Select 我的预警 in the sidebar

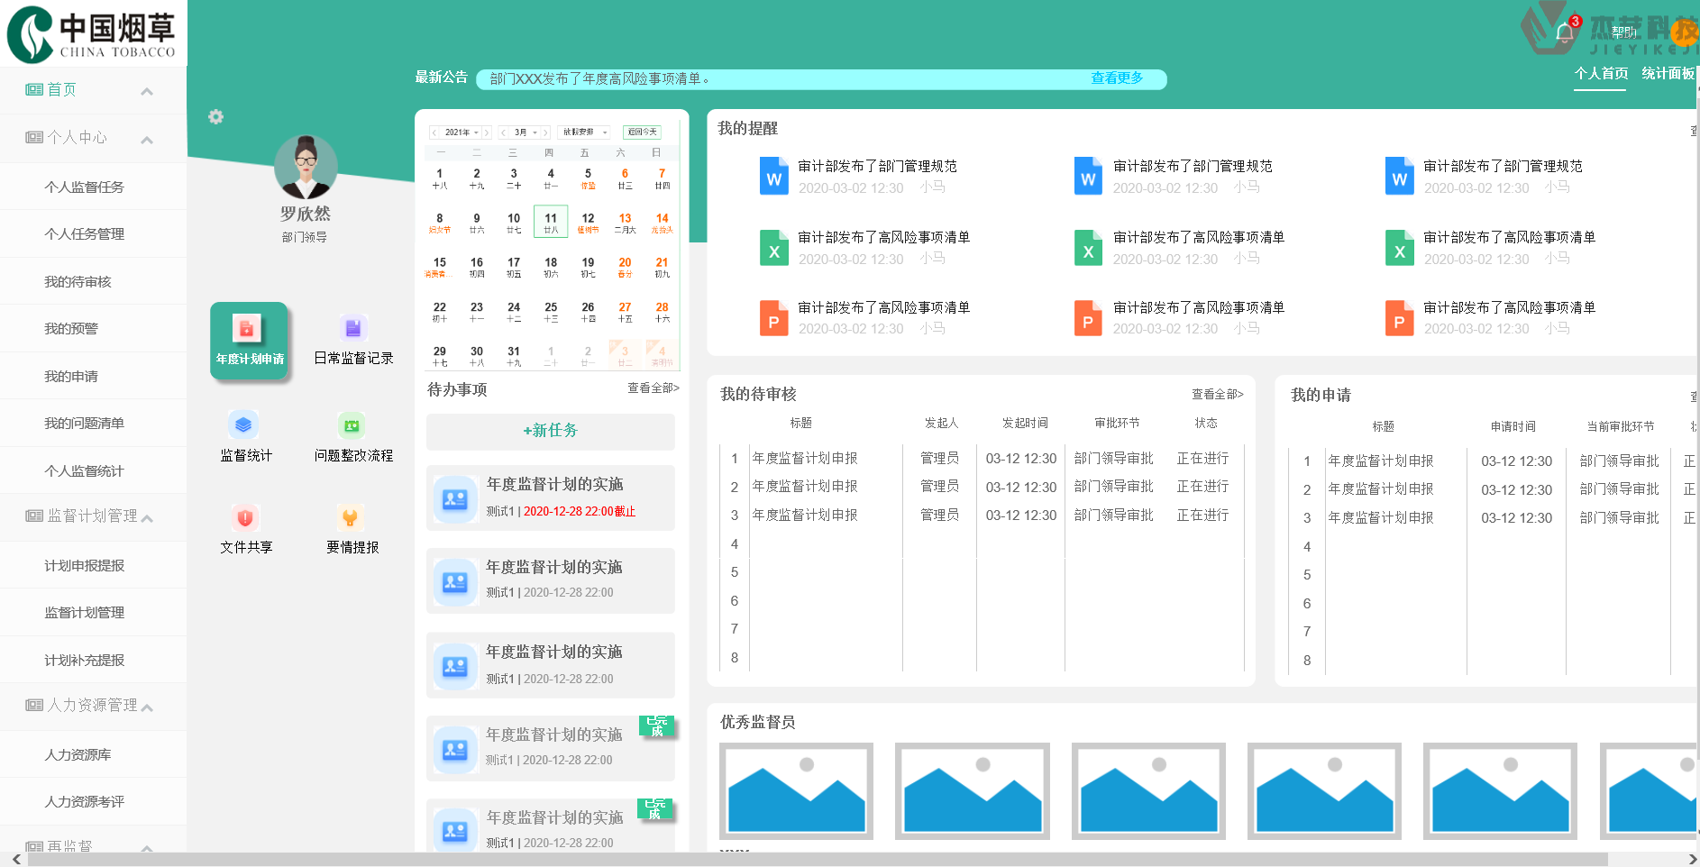coord(71,329)
